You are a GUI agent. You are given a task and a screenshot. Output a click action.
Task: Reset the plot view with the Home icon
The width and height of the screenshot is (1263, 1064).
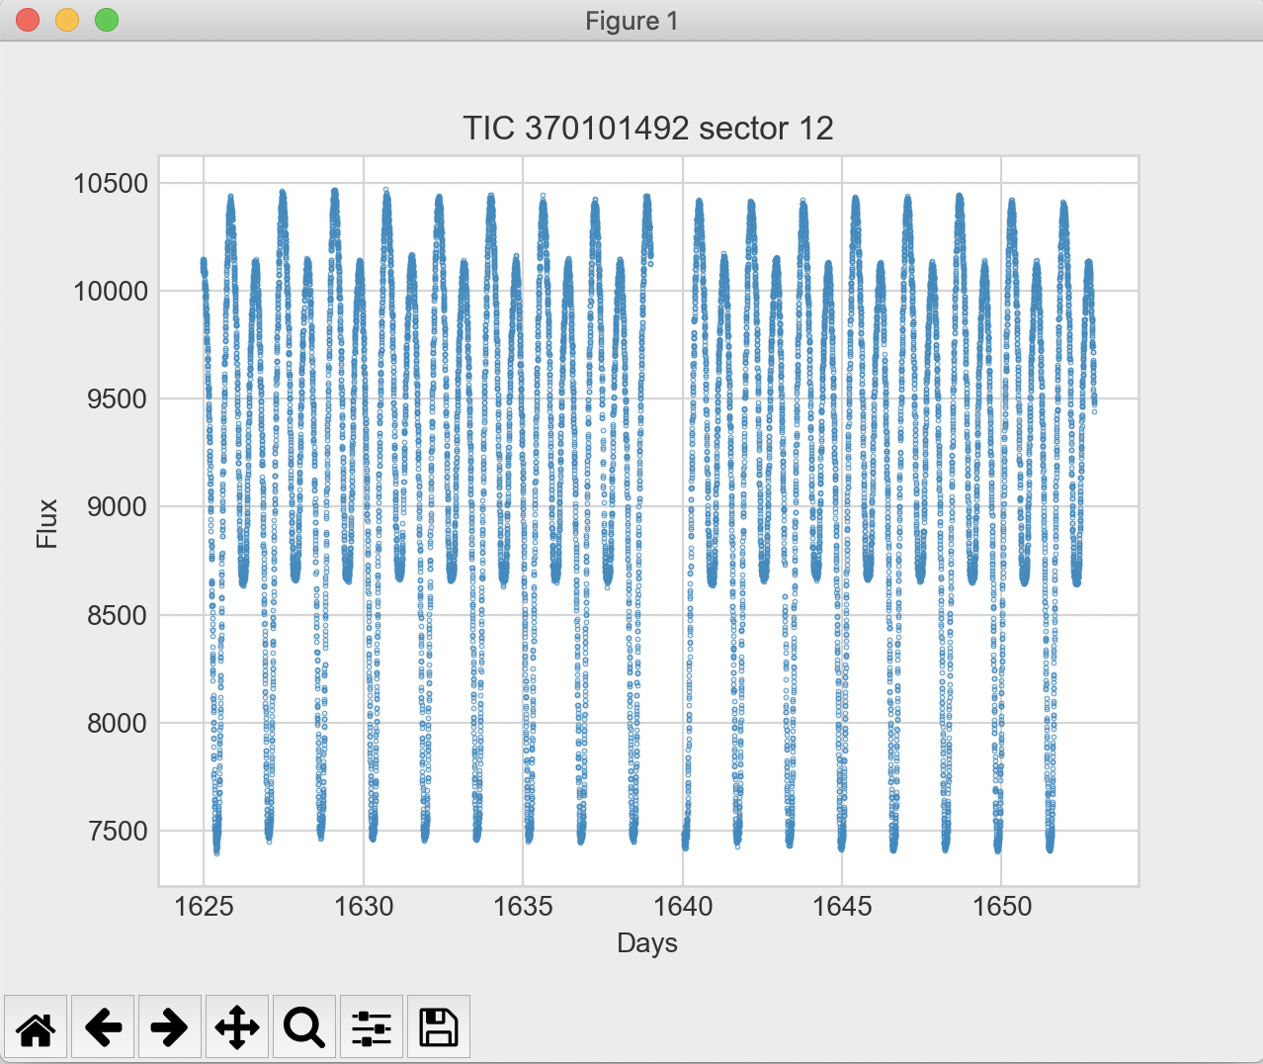(37, 1027)
